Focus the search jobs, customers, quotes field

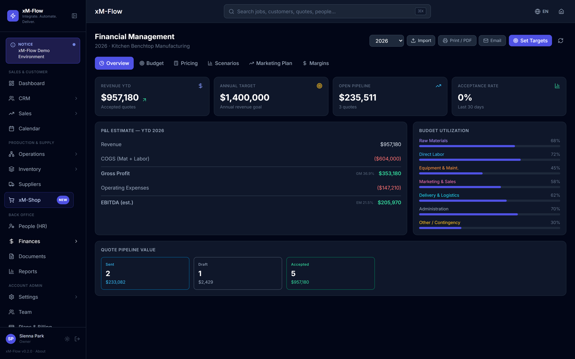[x=327, y=12]
